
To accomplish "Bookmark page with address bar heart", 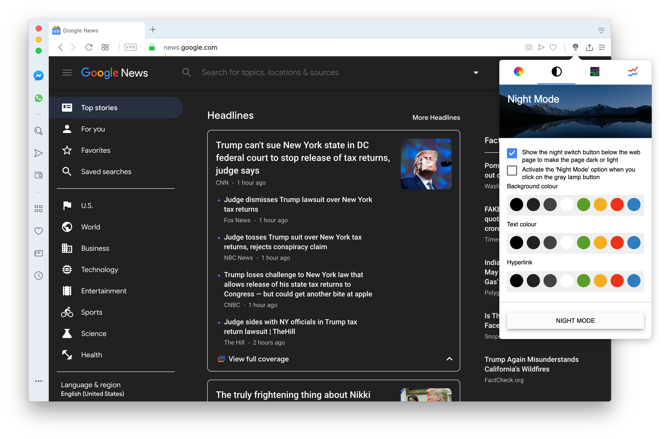I will coord(553,47).
